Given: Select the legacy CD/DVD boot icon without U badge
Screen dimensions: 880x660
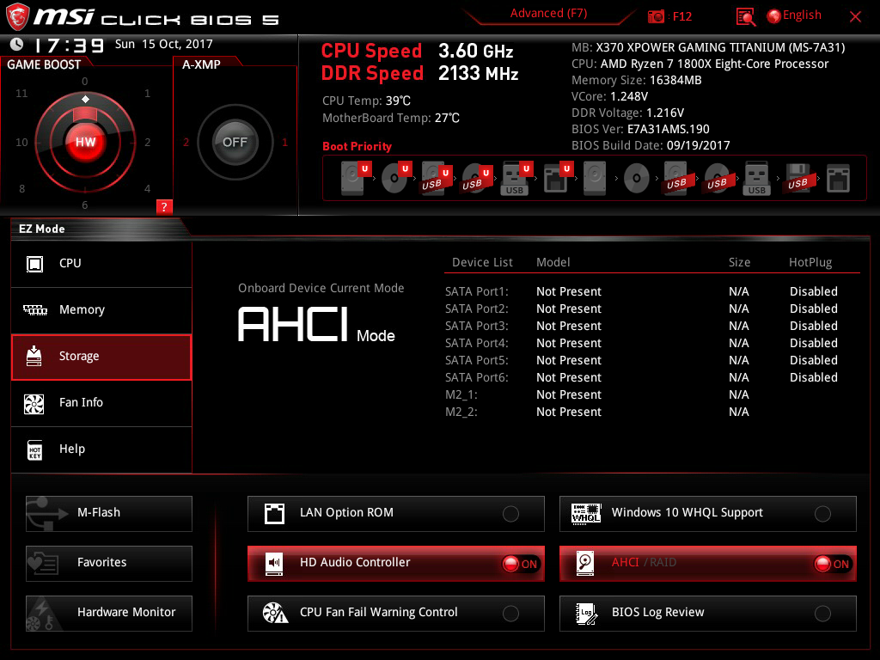Looking at the screenshot, I should [x=637, y=179].
